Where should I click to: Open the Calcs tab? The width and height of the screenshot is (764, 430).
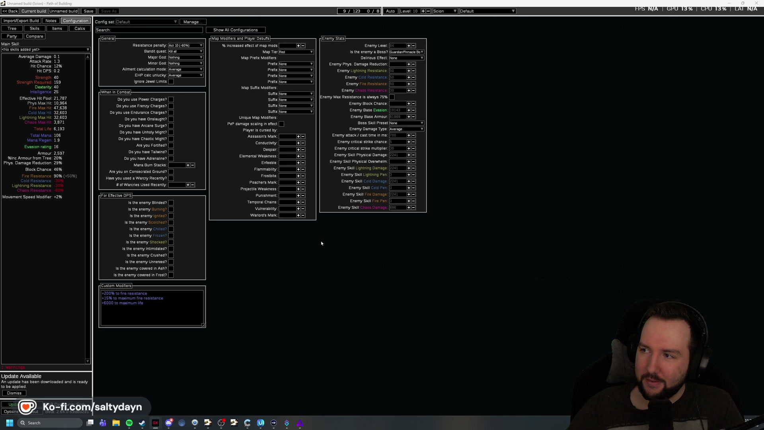click(x=80, y=29)
